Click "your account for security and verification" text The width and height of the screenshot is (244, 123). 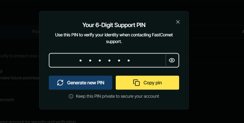pyautogui.click(x=38, y=121)
